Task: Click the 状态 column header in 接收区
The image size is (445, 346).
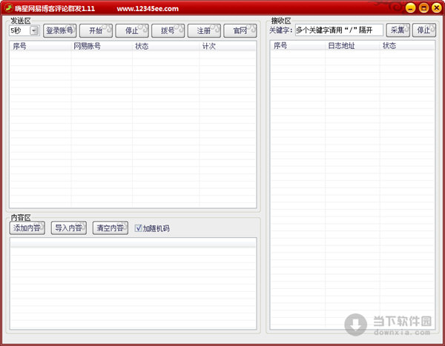Action: pos(407,46)
